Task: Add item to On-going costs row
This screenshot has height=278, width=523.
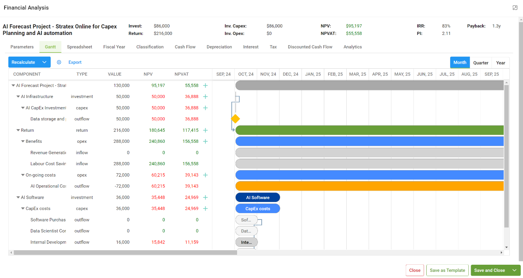Action: 205,175
